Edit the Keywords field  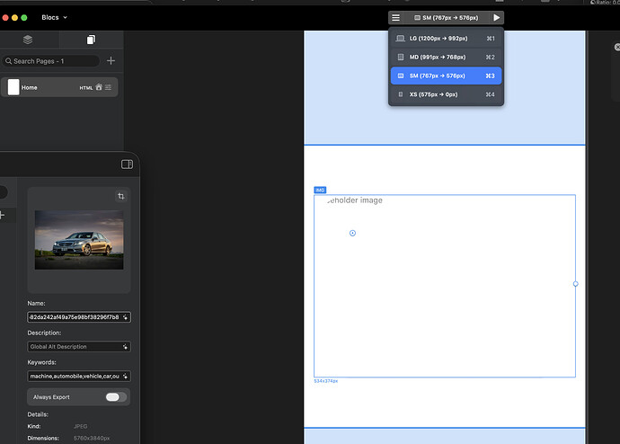coord(79,377)
